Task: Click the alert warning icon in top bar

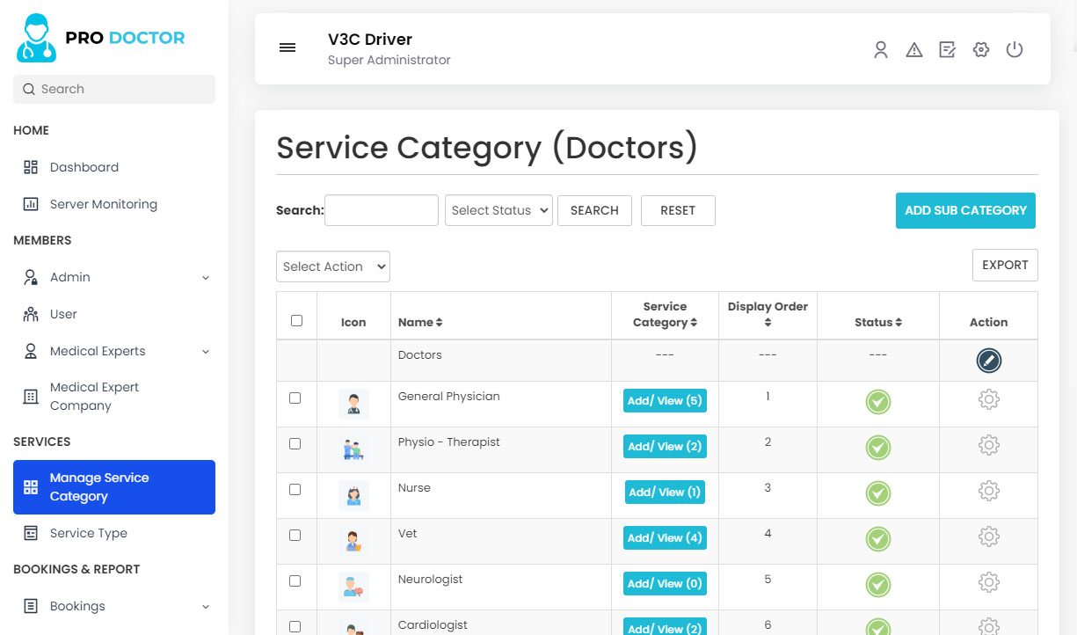Action: tap(914, 49)
